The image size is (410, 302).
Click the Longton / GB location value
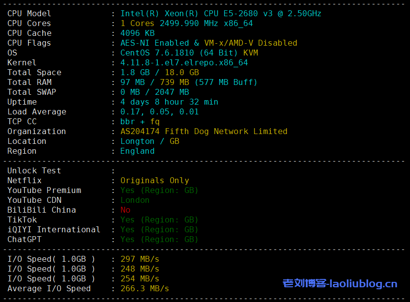tap(149, 141)
